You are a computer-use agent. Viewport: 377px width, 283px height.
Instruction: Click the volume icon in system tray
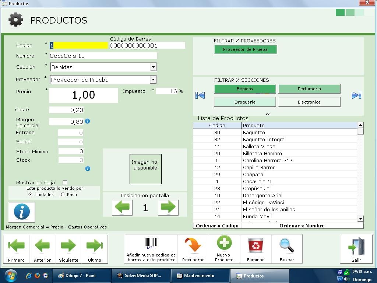tap(347, 279)
